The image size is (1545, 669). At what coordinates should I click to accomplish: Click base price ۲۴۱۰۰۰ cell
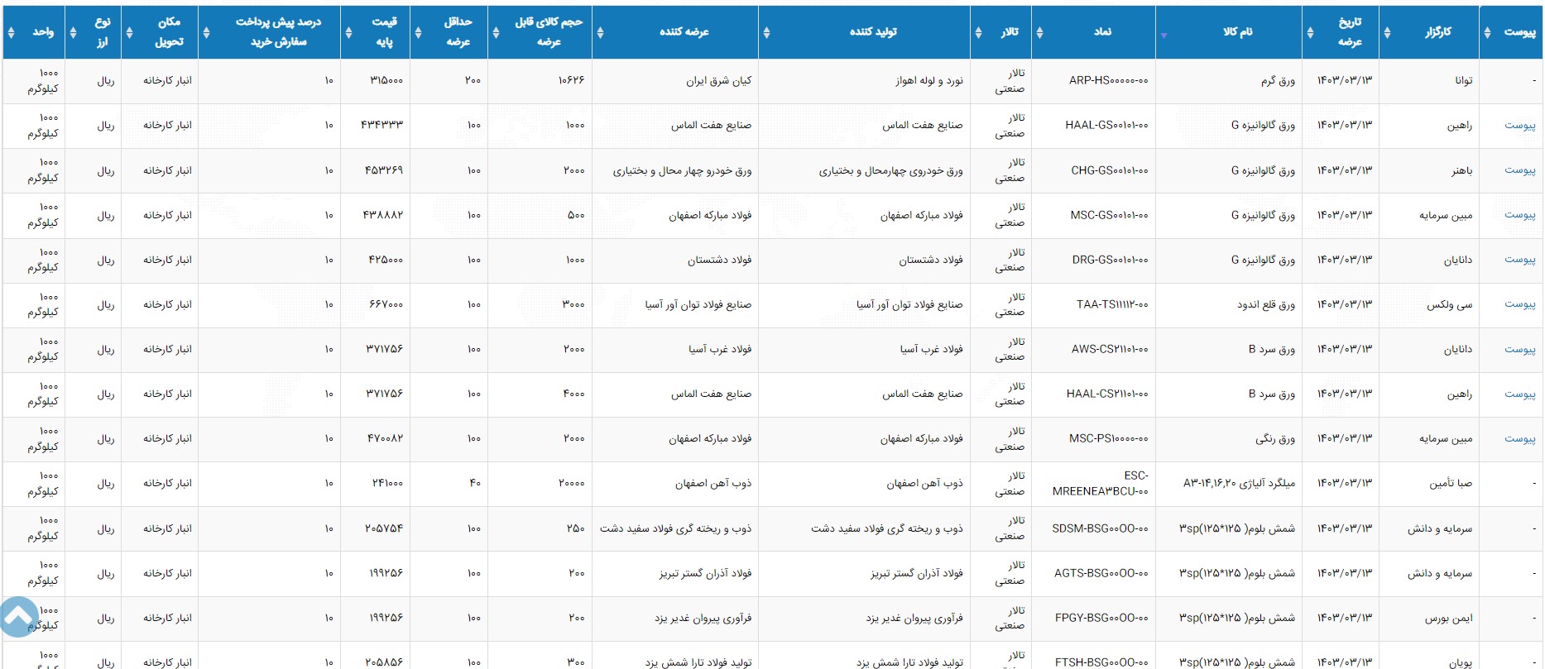click(387, 483)
